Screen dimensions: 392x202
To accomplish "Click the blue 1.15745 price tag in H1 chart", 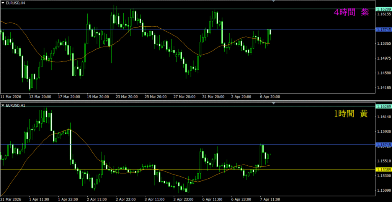I will coord(383,145).
